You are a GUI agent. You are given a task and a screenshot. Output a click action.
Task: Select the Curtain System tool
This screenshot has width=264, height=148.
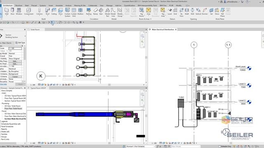click(67, 12)
